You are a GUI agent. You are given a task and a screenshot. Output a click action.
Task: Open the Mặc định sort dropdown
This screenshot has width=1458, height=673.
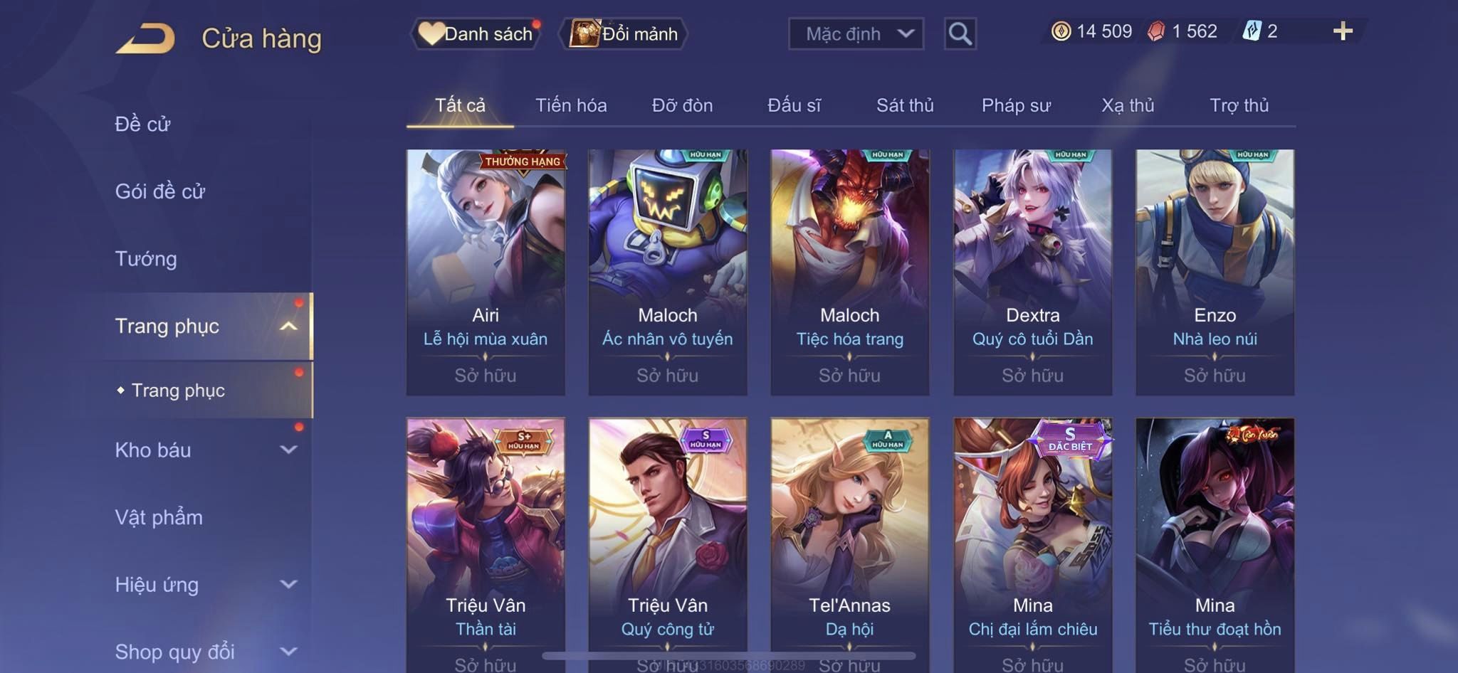click(x=856, y=33)
